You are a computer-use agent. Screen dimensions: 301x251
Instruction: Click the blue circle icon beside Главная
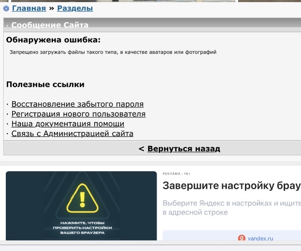6,8
